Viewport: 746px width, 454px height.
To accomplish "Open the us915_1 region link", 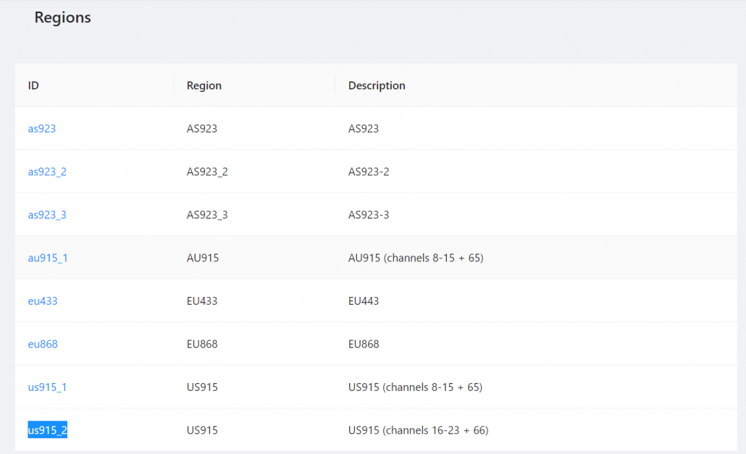I will (47, 387).
